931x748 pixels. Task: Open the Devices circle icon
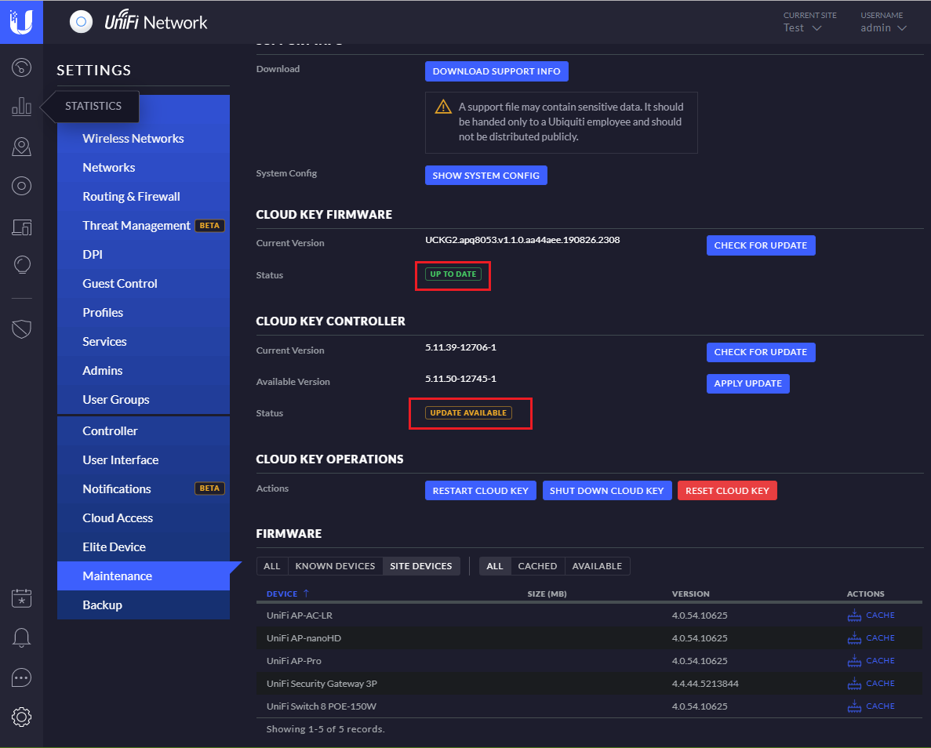21,186
